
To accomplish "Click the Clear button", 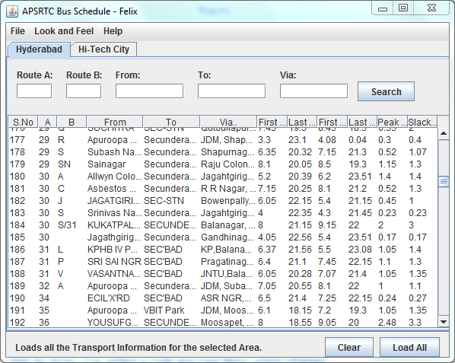I will pyautogui.click(x=349, y=347).
